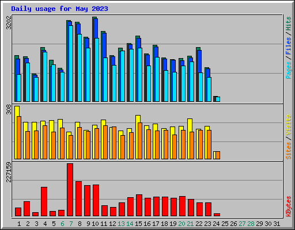295x230 pixels.
Task: Click day 1 on the x-axis
Action: point(19,224)
